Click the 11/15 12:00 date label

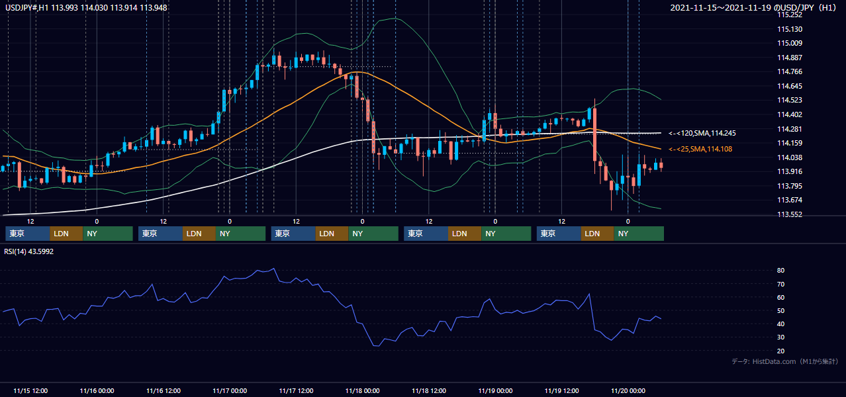coord(30,391)
